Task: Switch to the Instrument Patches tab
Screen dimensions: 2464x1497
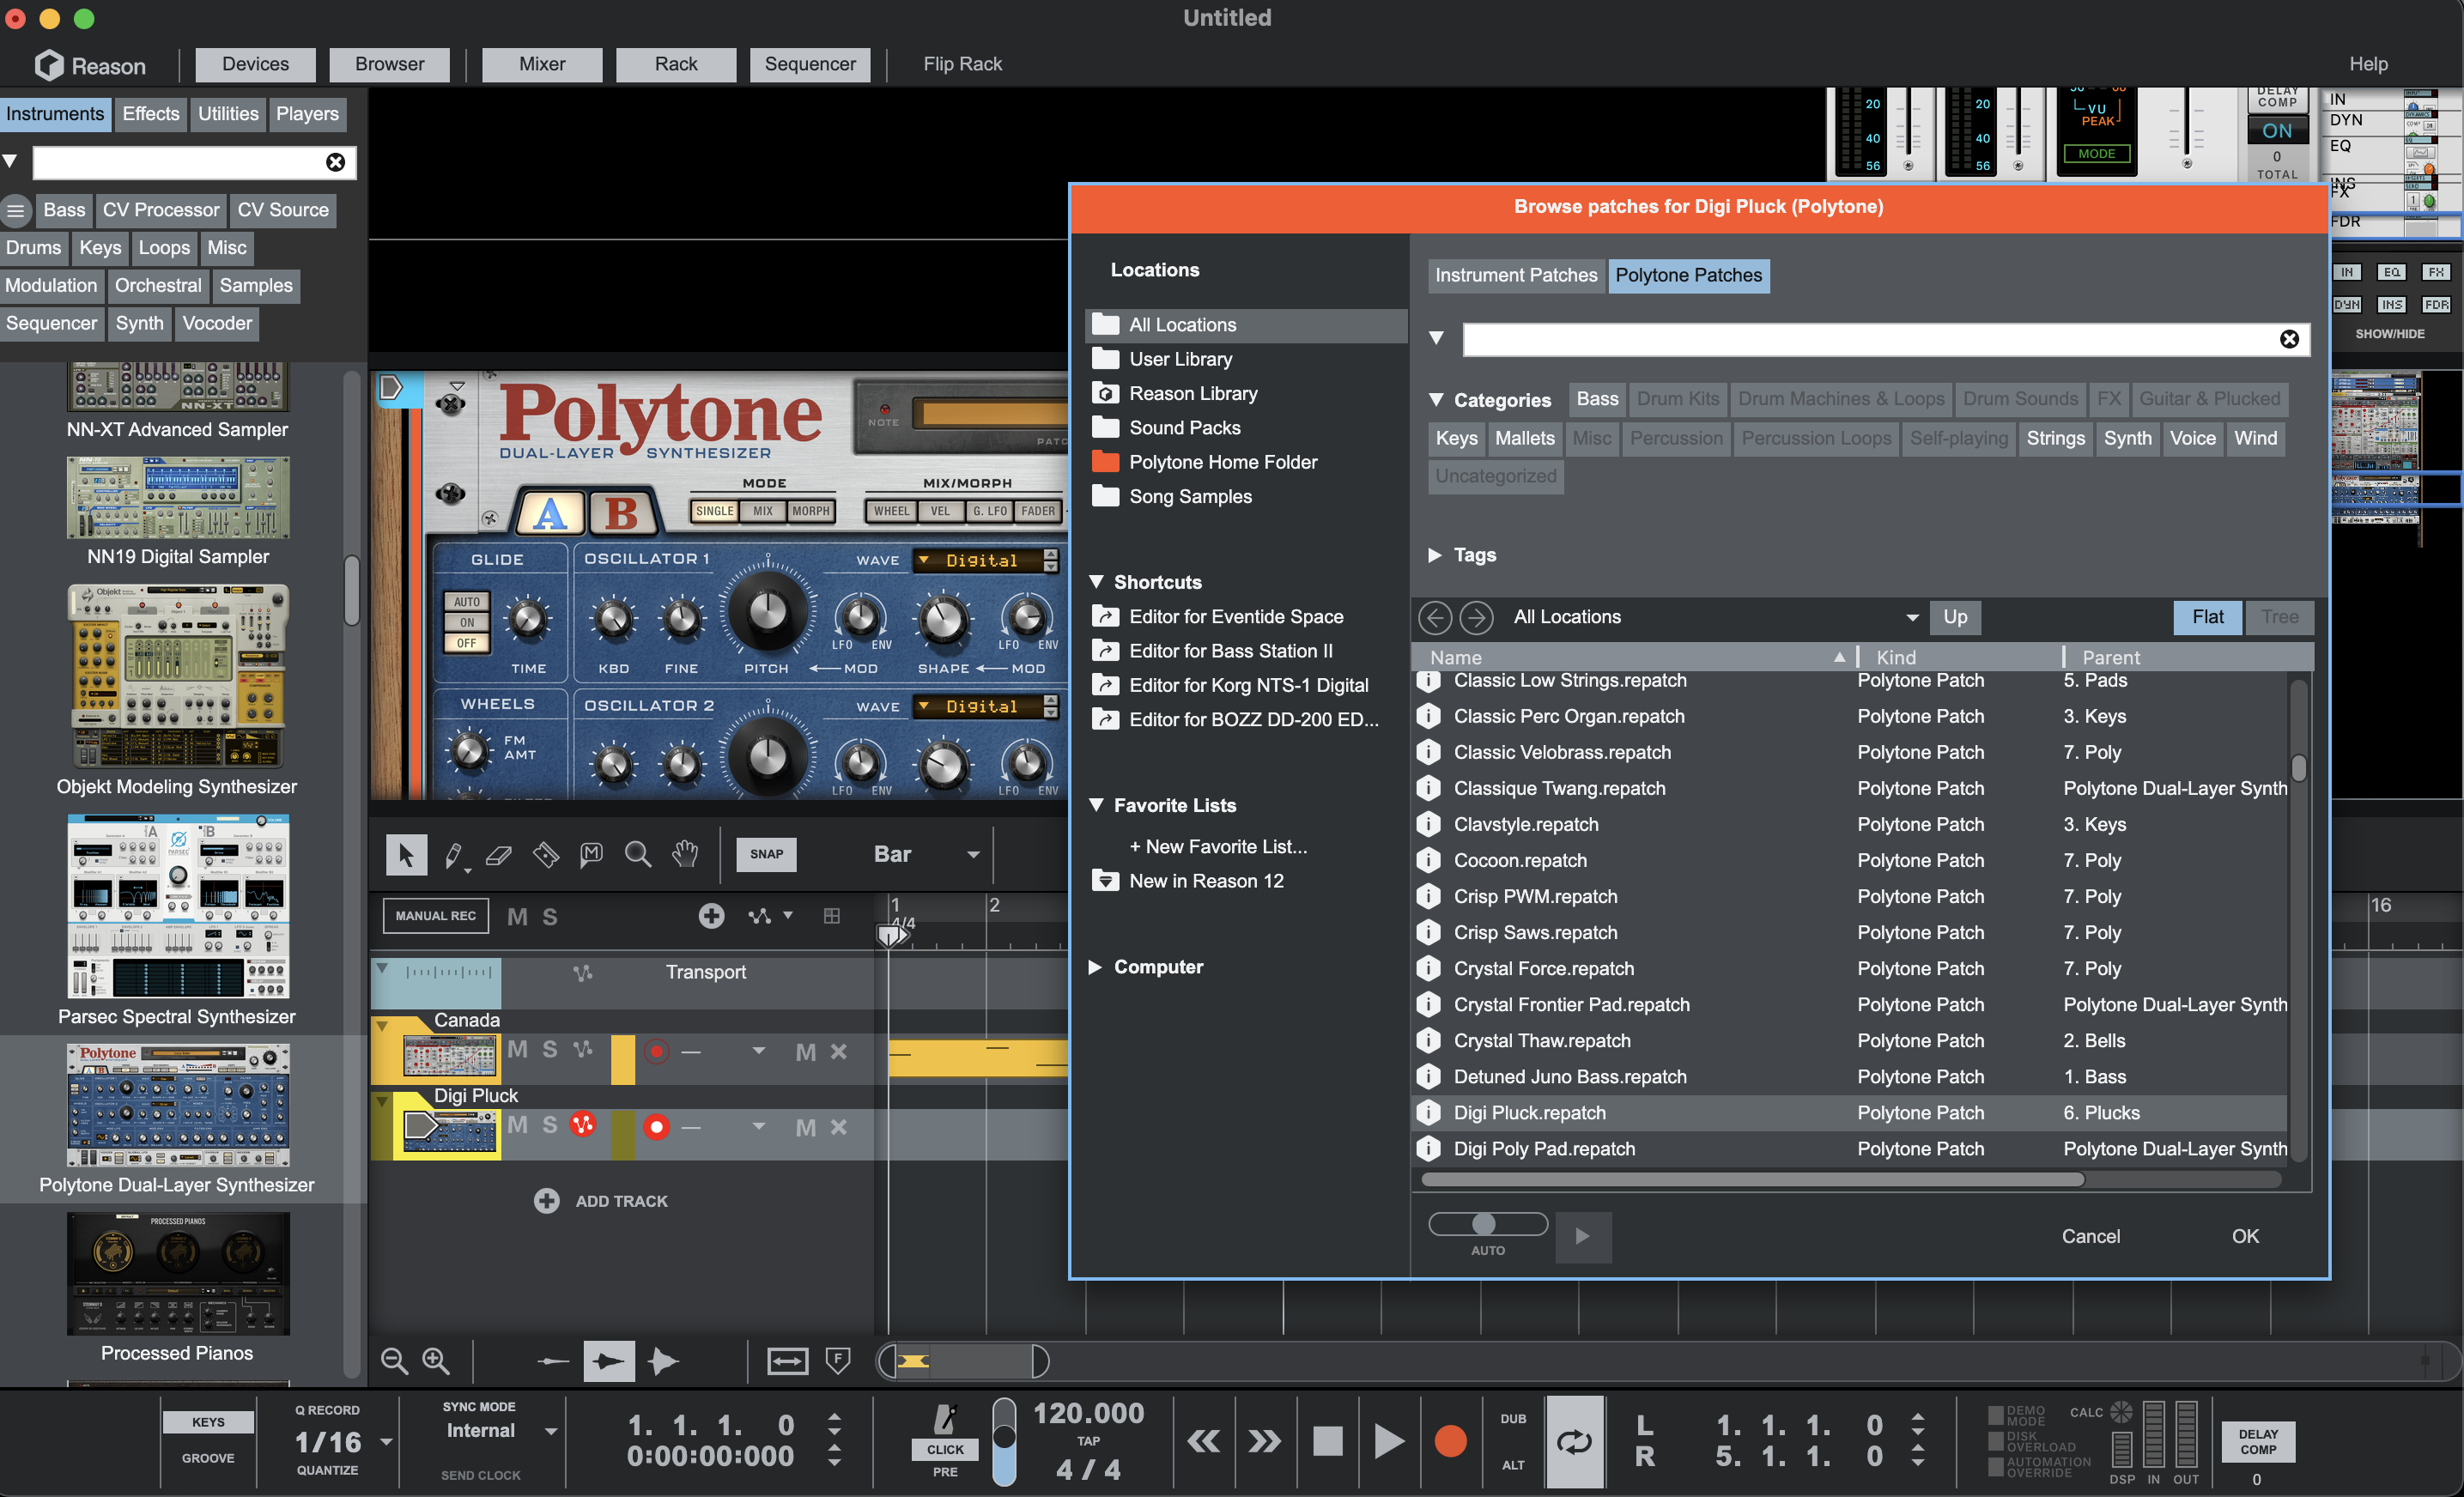Action: (x=1515, y=275)
